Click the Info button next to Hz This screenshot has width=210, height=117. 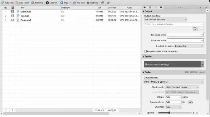[x=191, y=102]
